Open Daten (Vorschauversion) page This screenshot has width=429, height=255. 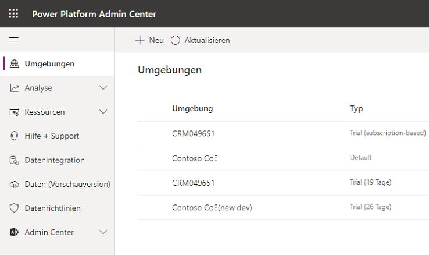click(57, 184)
